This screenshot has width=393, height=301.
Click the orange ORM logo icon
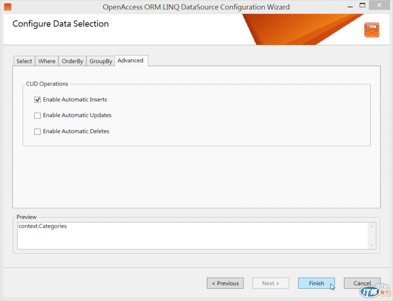point(371,30)
